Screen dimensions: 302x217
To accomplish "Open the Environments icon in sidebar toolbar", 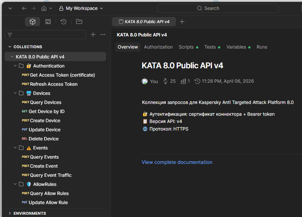I will (x=48, y=22).
